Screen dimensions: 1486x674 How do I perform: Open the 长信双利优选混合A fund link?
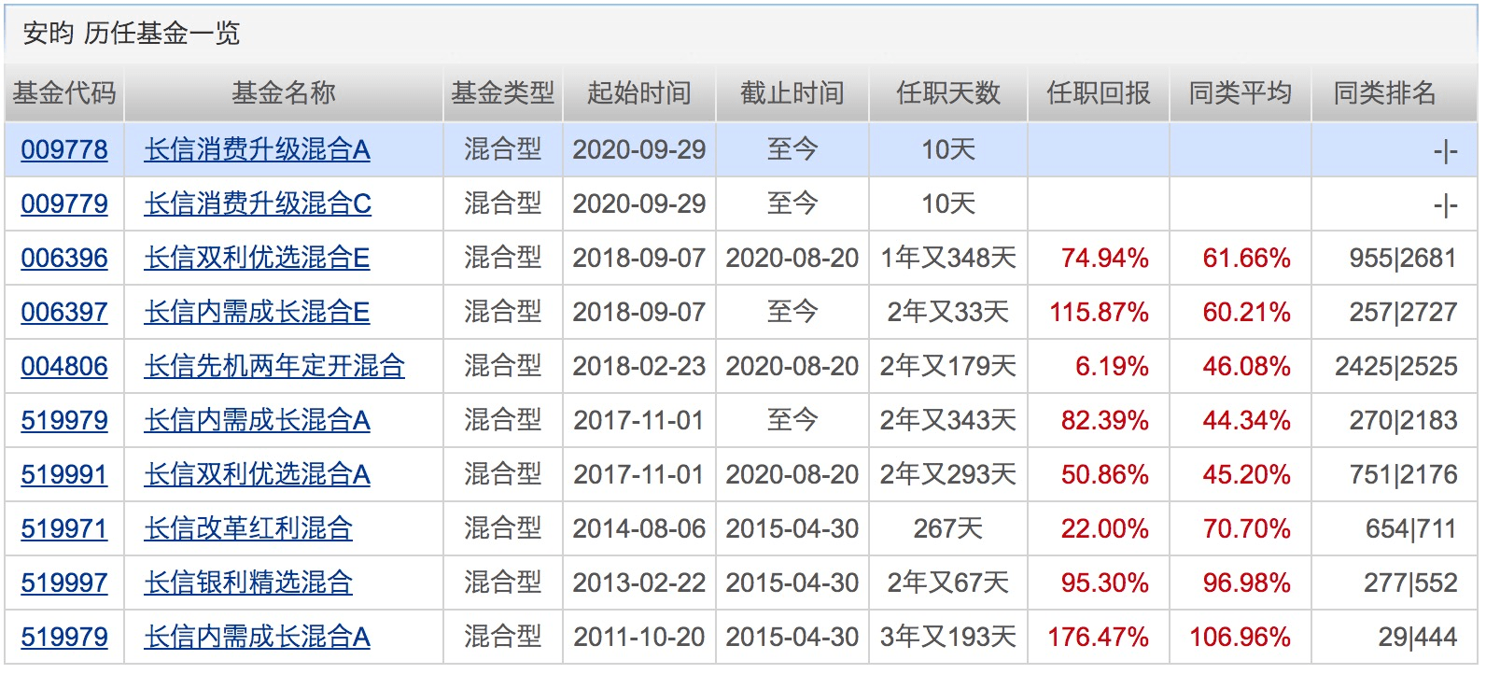[258, 474]
